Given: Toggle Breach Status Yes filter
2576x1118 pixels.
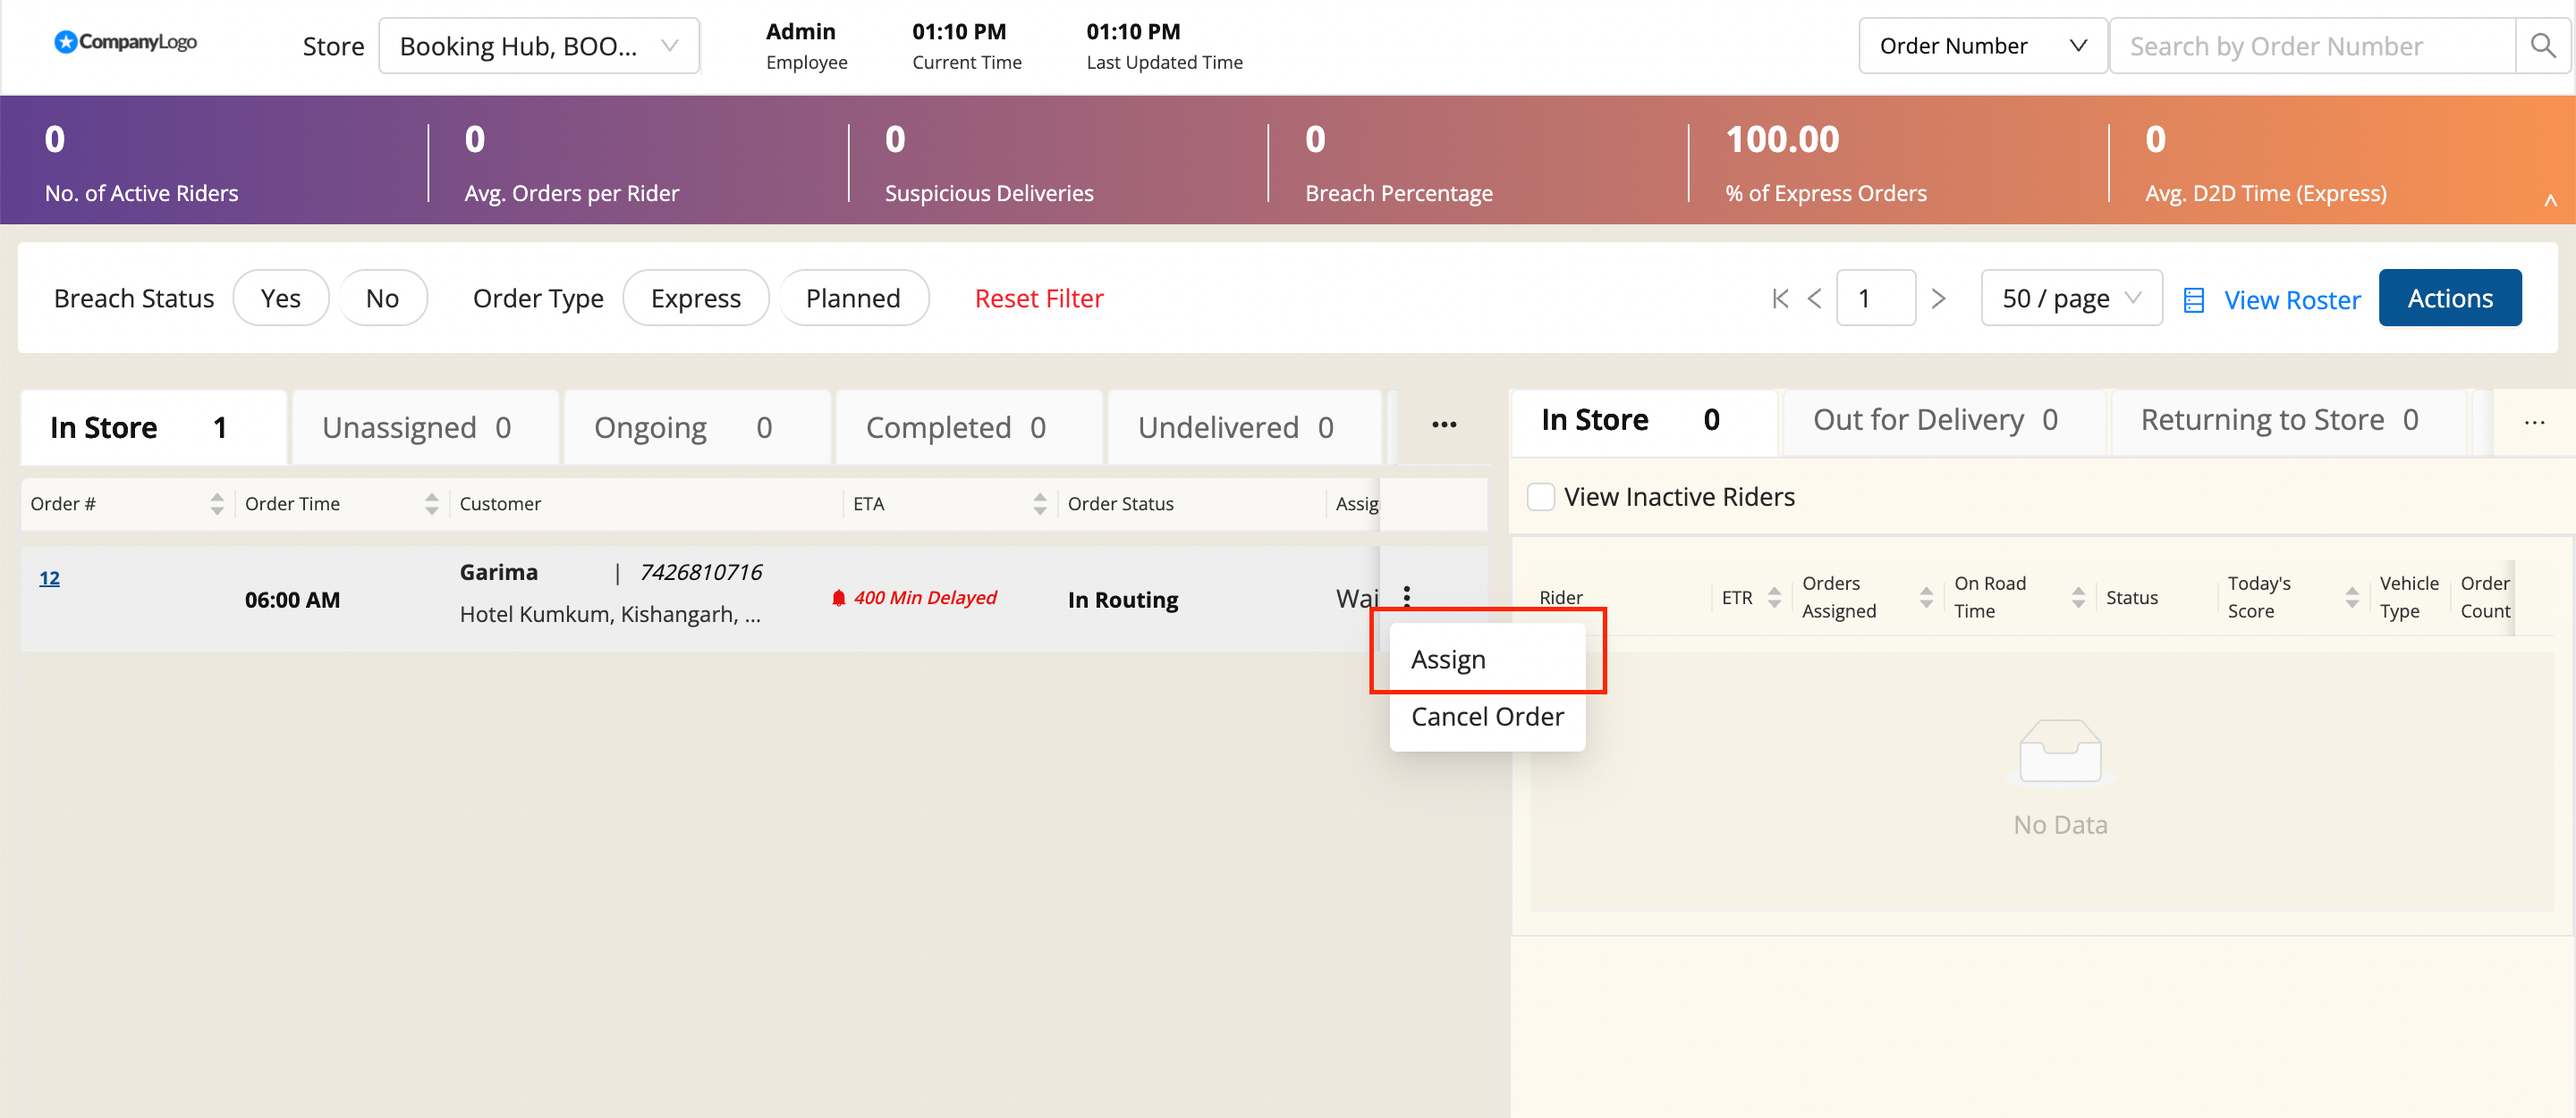Looking at the screenshot, I should click(280, 298).
